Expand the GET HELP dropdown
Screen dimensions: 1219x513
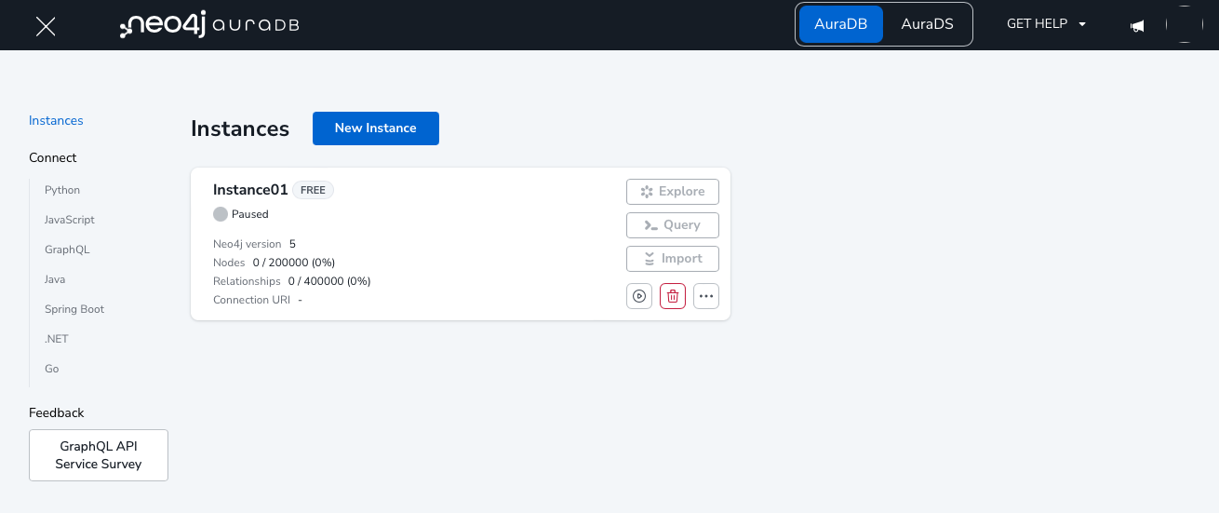pos(1047,24)
